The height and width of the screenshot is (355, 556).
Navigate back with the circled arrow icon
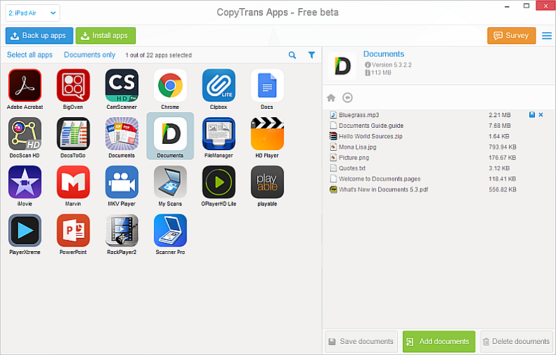(x=347, y=98)
